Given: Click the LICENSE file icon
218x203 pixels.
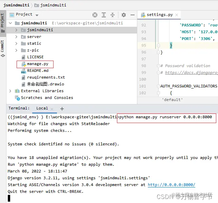Looking at the screenshot, I should [x=23, y=57].
